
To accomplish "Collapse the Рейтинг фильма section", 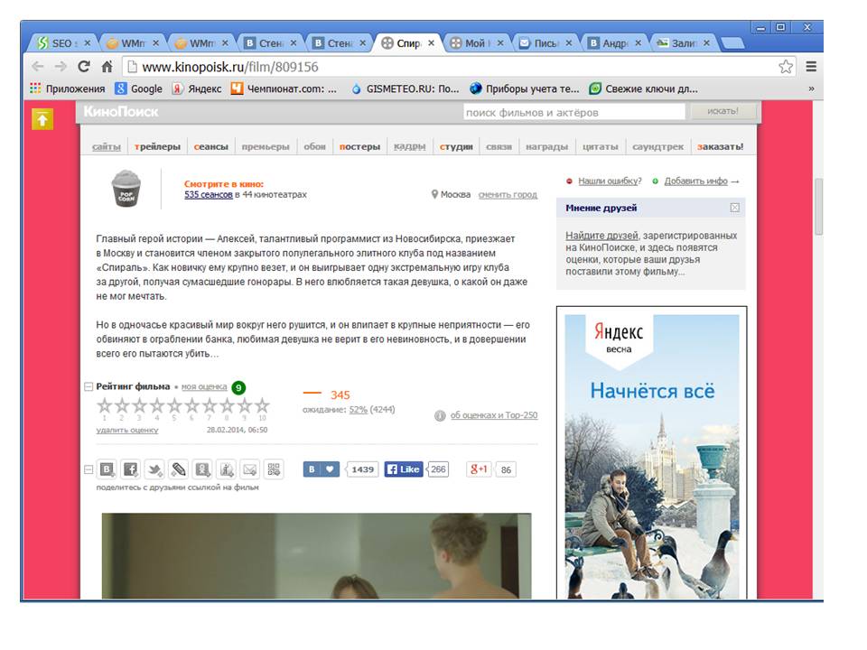I will 89,387.
